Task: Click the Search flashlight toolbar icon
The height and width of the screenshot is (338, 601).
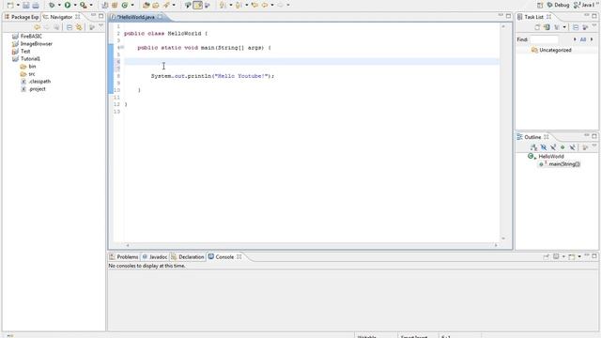Action: pos(166,5)
